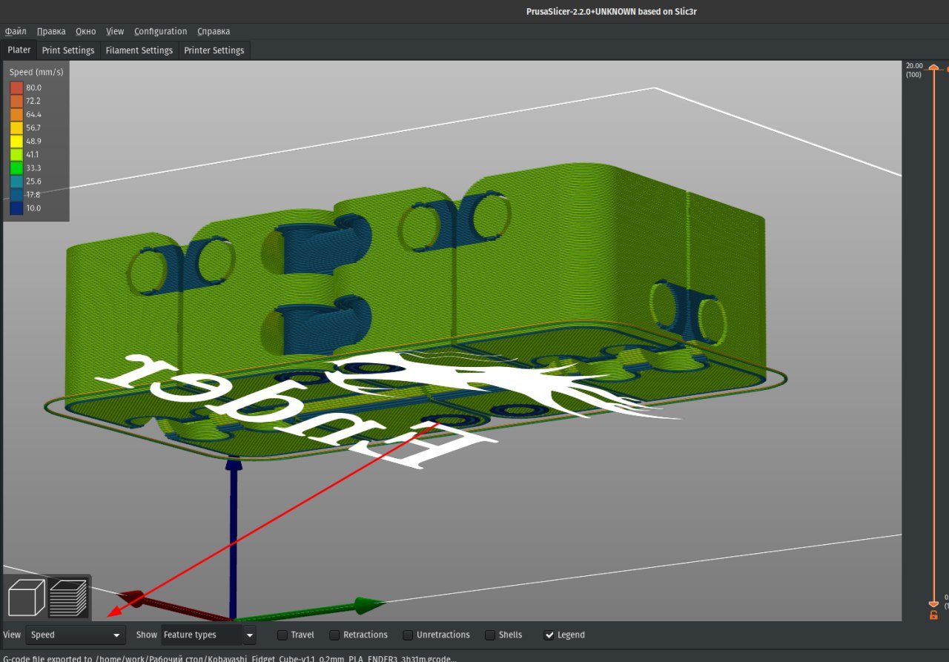Open the View menu
Image resolution: width=949 pixels, height=662 pixels.
(115, 31)
